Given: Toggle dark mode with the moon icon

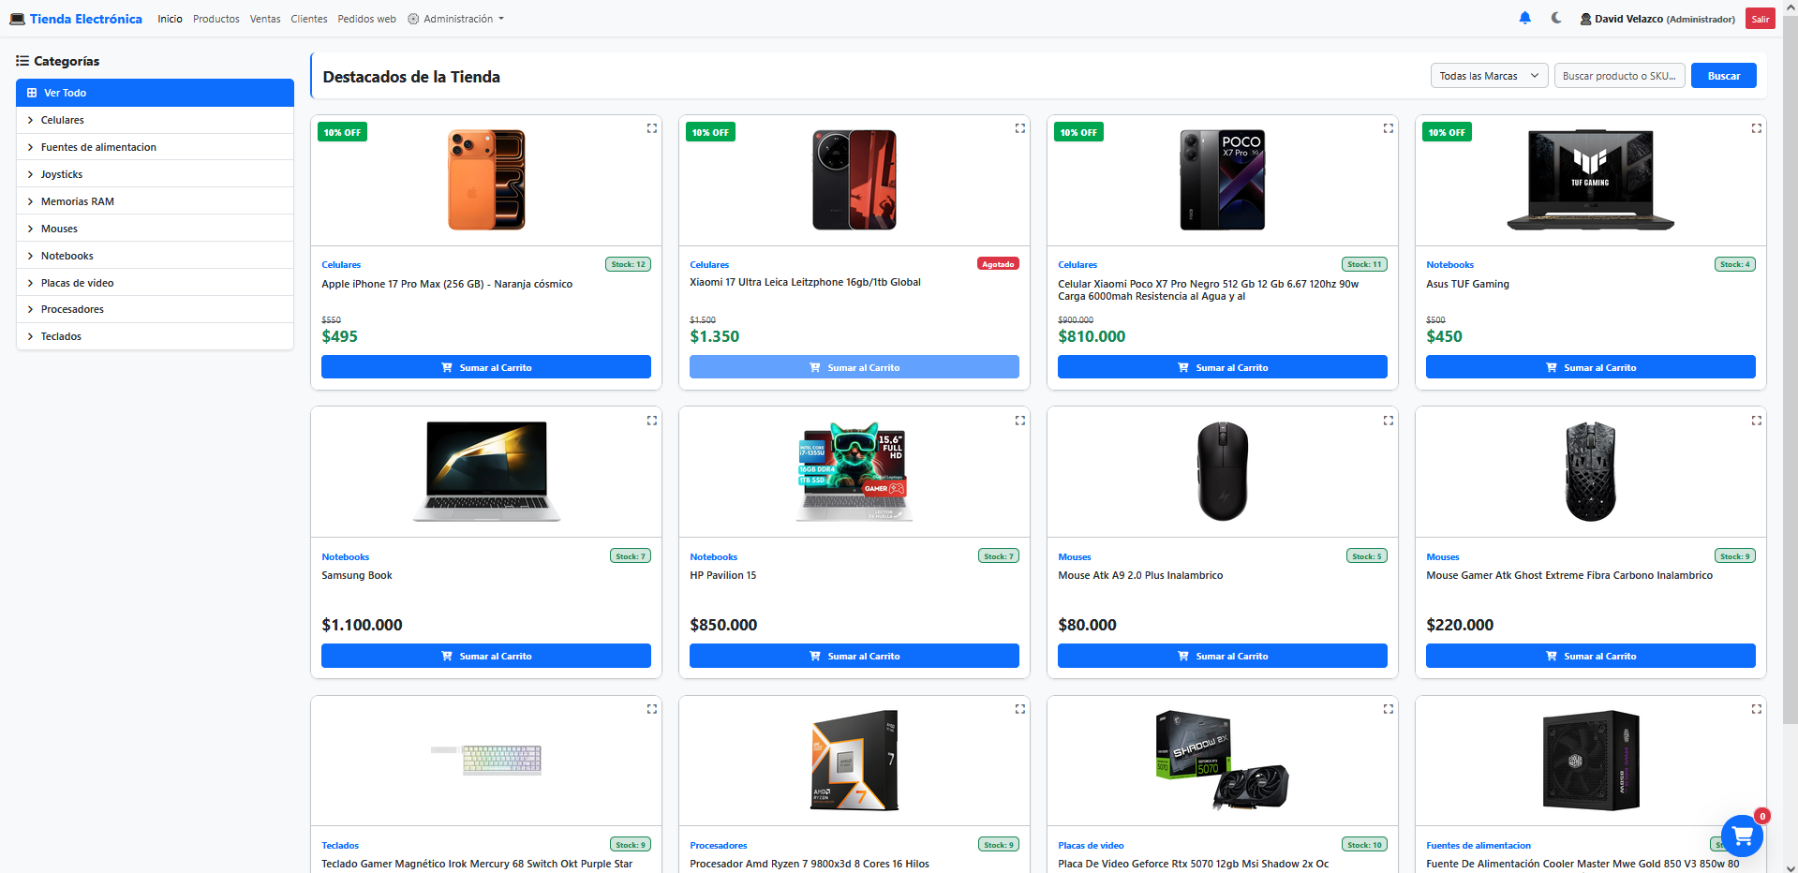Looking at the screenshot, I should click(1556, 18).
